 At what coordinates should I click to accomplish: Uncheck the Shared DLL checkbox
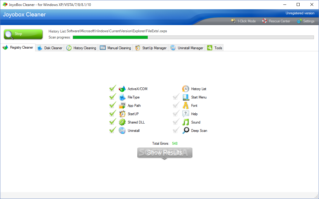click(x=112, y=122)
